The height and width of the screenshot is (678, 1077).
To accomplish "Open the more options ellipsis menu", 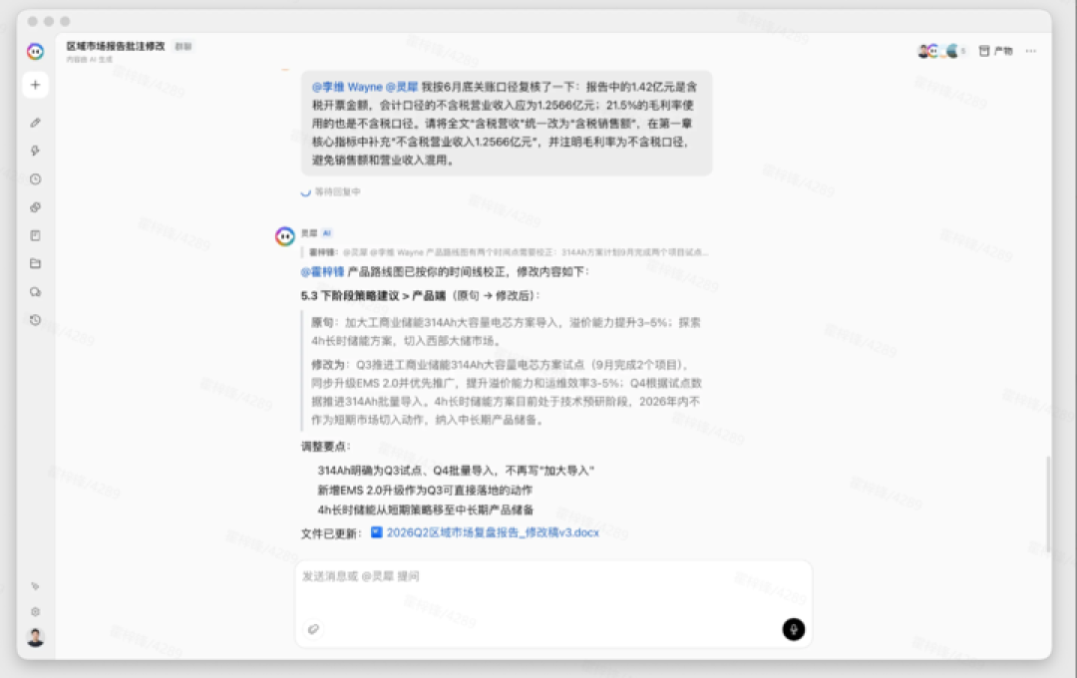I will pyautogui.click(x=1031, y=51).
